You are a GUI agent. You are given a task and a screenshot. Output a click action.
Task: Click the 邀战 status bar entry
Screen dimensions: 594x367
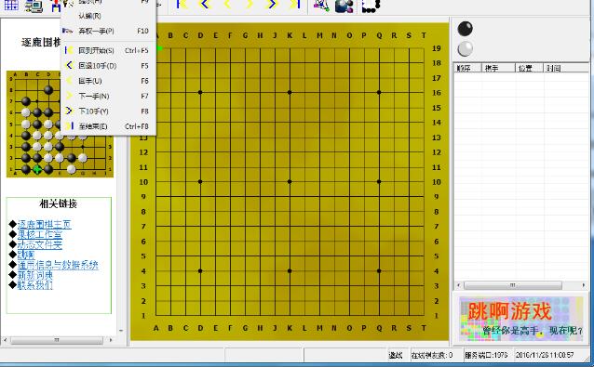click(x=396, y=355)
